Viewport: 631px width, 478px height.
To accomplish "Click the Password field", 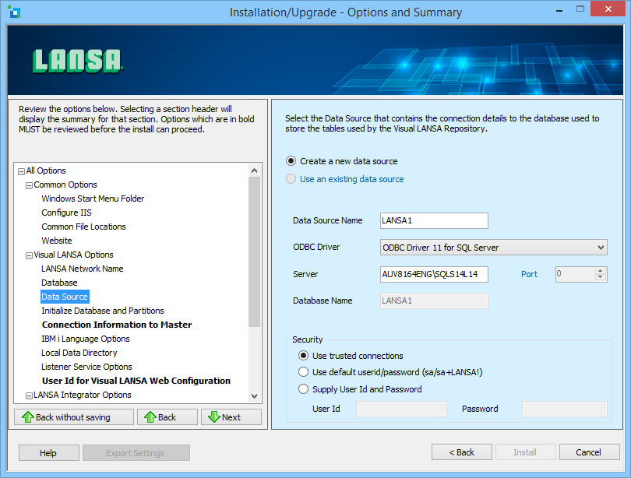I will (x=564, y=409).
